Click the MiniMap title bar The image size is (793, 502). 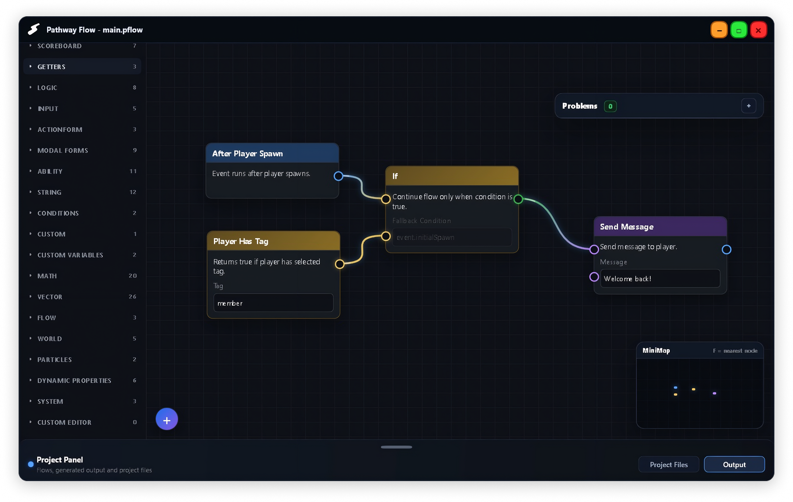pos(700,351)
